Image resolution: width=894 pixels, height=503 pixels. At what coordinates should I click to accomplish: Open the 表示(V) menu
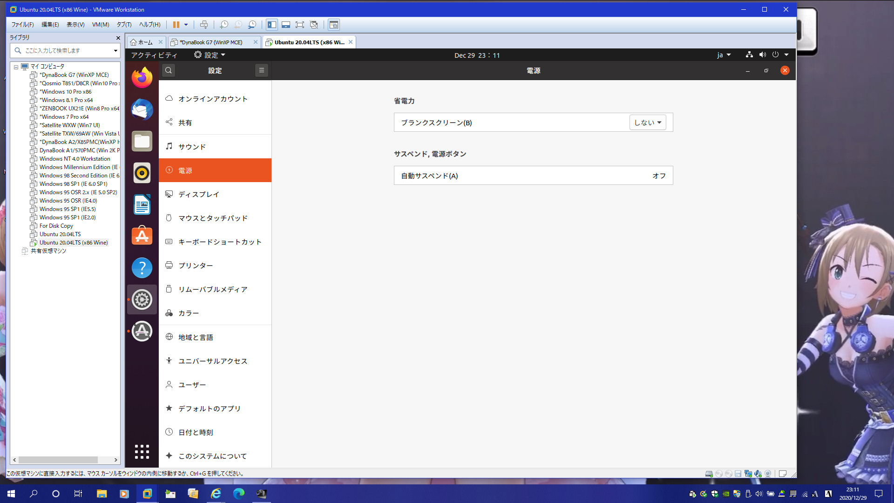click(75, 25)
